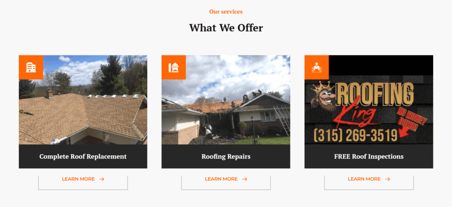The height and width of the screenshot is (207, 452).
Task: Click the Roofing Repairs title
Action: tap(226, 157)
